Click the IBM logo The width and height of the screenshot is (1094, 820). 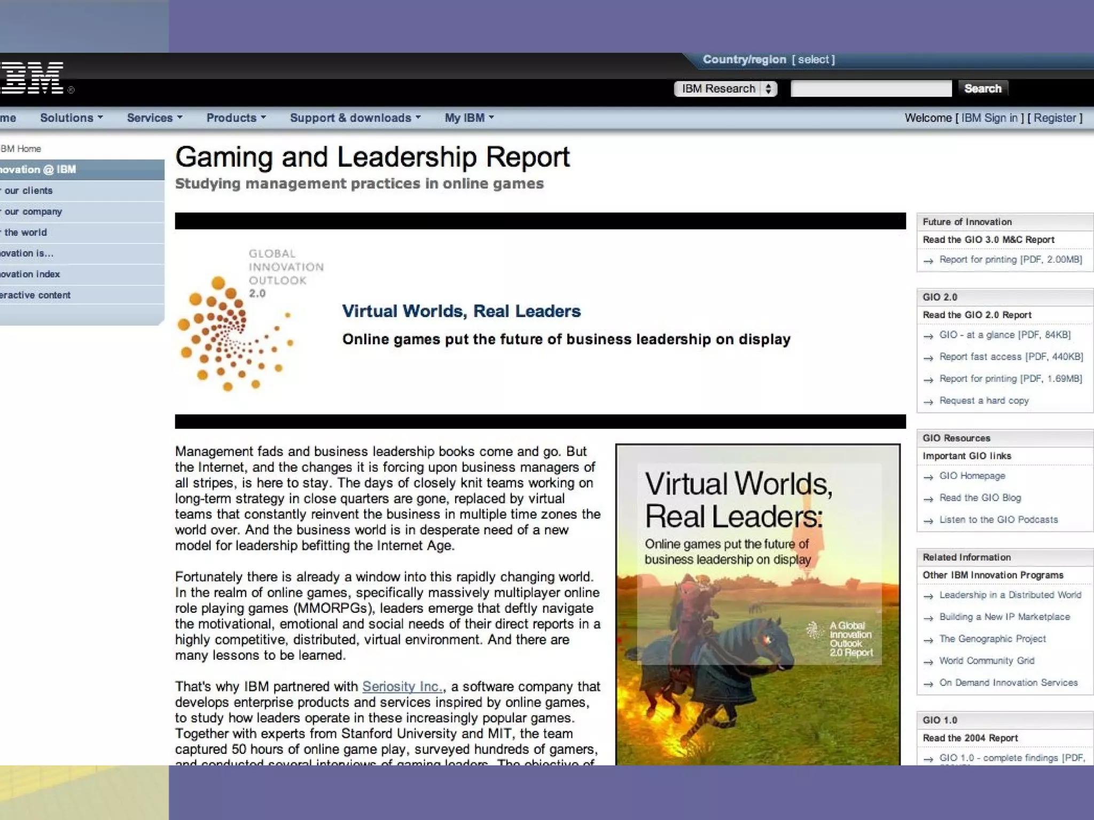(x=32, y=78)
